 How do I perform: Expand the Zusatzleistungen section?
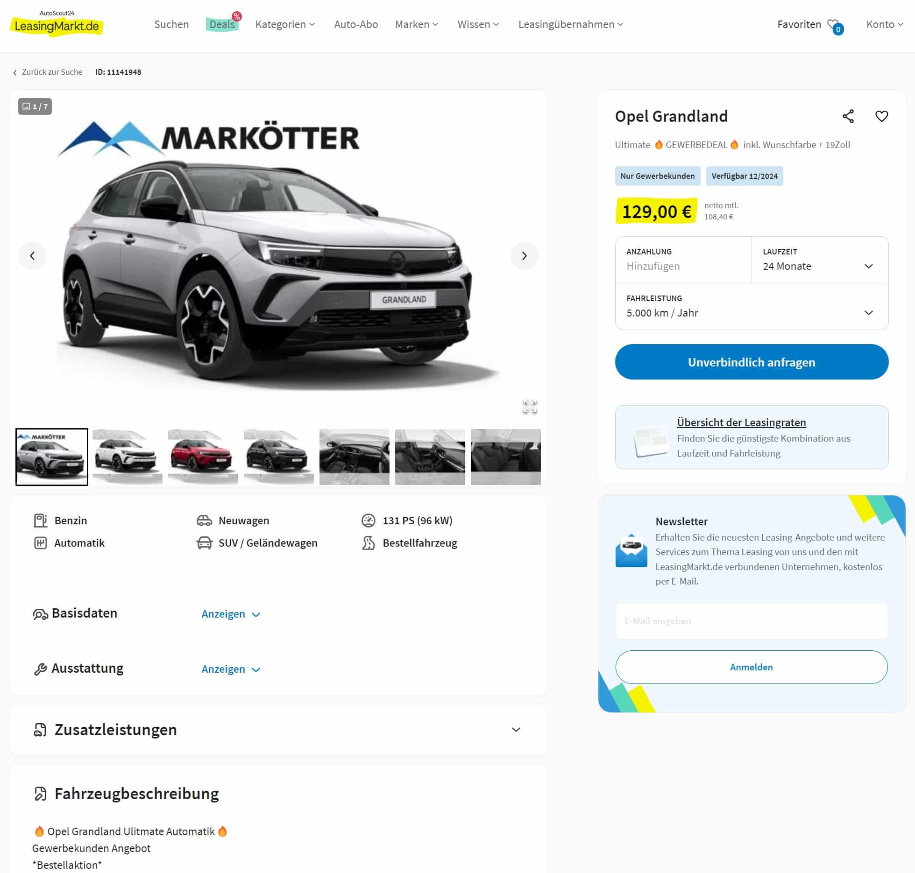[x=278, y=730]
